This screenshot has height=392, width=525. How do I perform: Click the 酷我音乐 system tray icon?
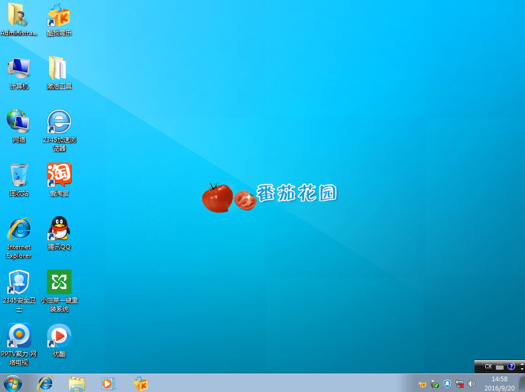(x=422, y=384)
